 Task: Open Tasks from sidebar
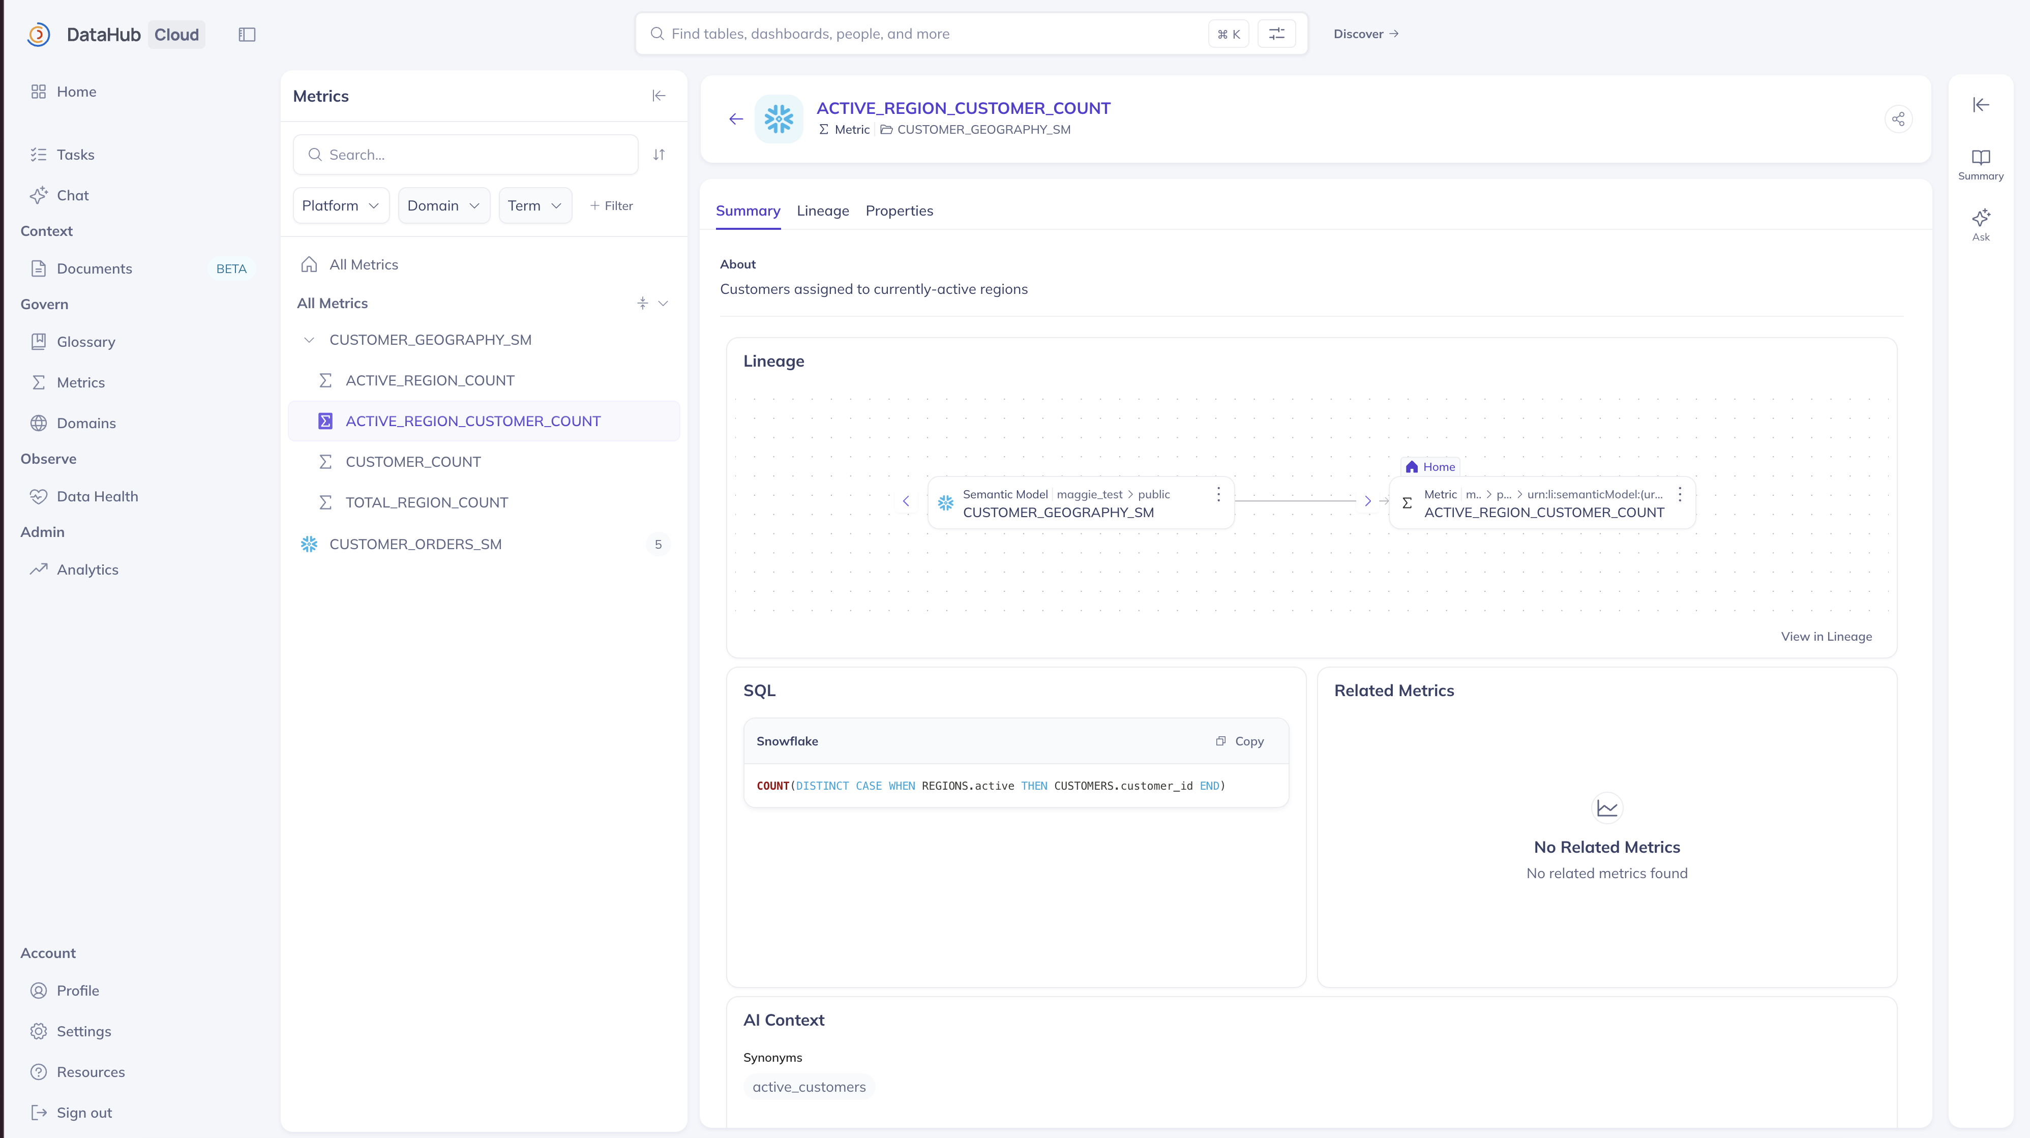(x=75, y=155)
